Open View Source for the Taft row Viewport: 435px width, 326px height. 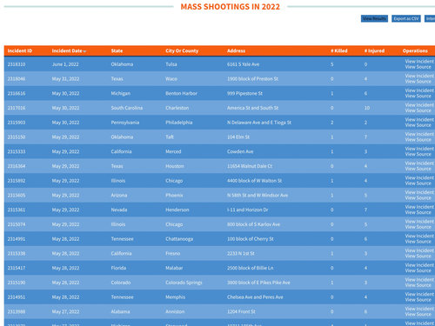point(418,140)
